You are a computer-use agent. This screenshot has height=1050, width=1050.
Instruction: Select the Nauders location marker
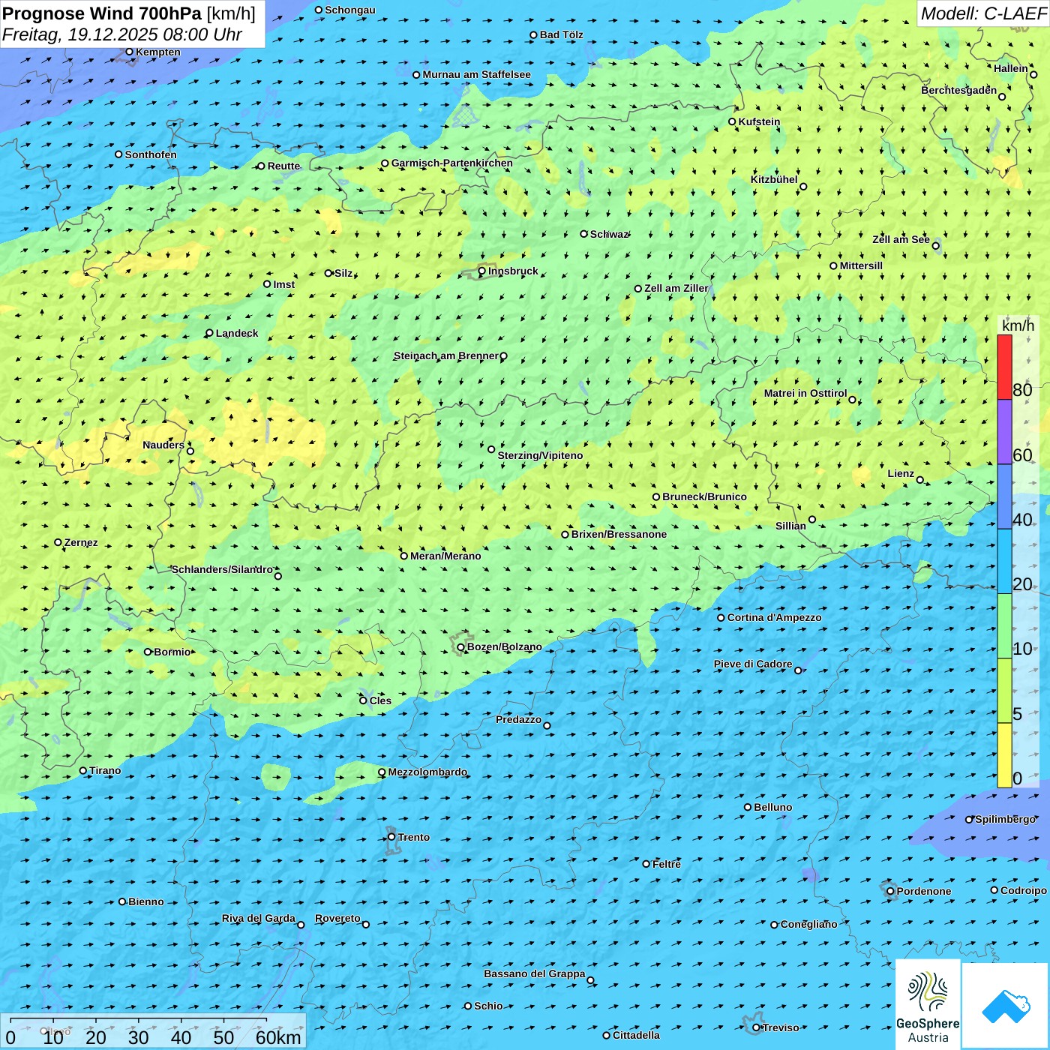point(190,451)
